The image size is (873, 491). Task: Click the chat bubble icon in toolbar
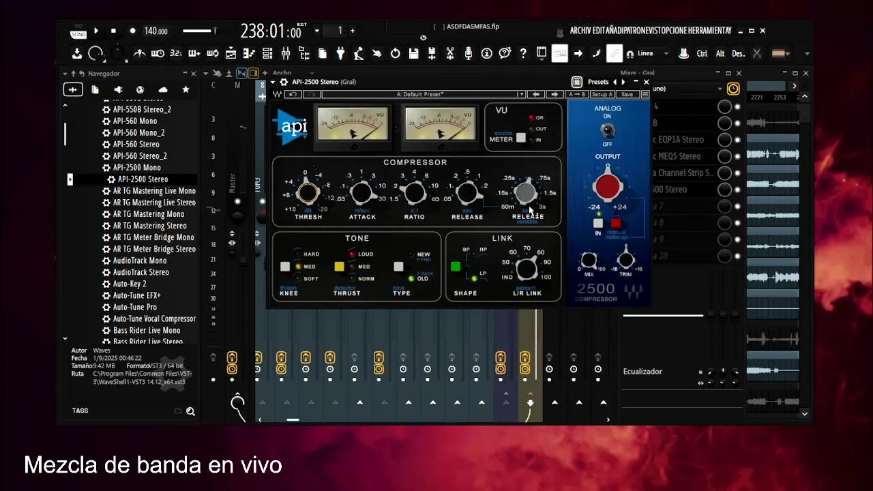tap(505, 53)
